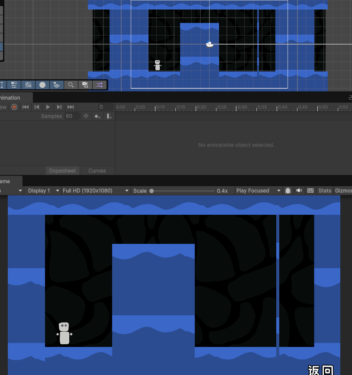Jump to first animation keyframe
This screenshot has width=352, height=375.
(26, 107)
